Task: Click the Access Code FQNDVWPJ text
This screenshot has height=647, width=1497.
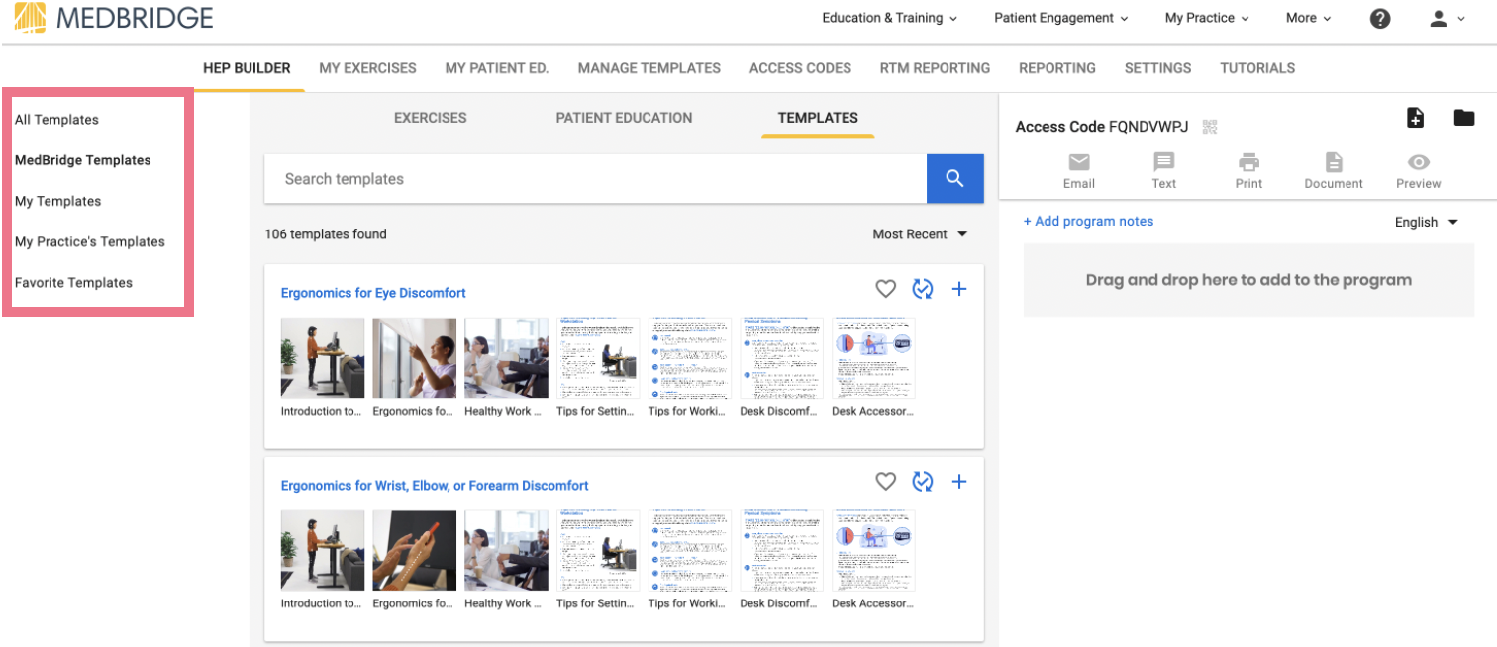Action: point(1102,127)
